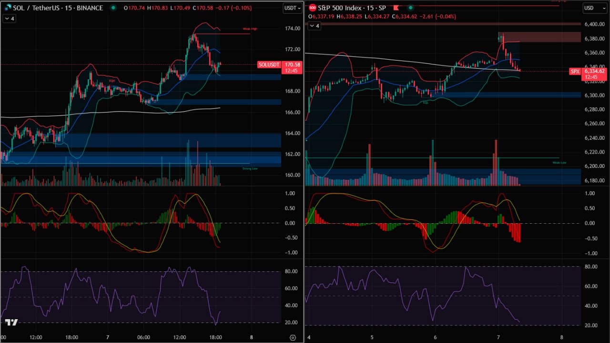Click the 162.00 price axis label
This screenshot has width=610, height=343.
coord(292,154)
